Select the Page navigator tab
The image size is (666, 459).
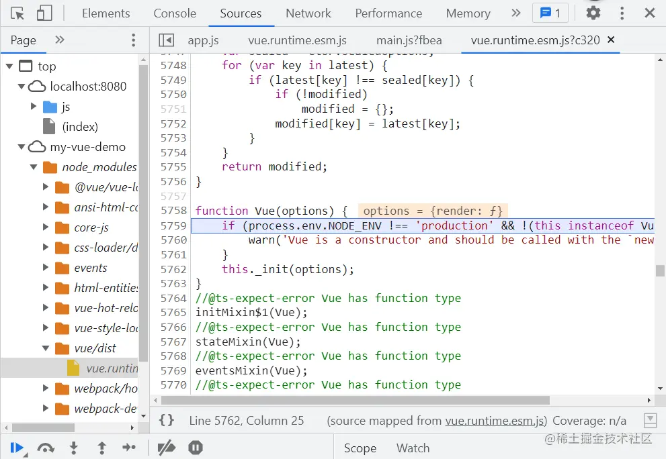pos(24,40)
